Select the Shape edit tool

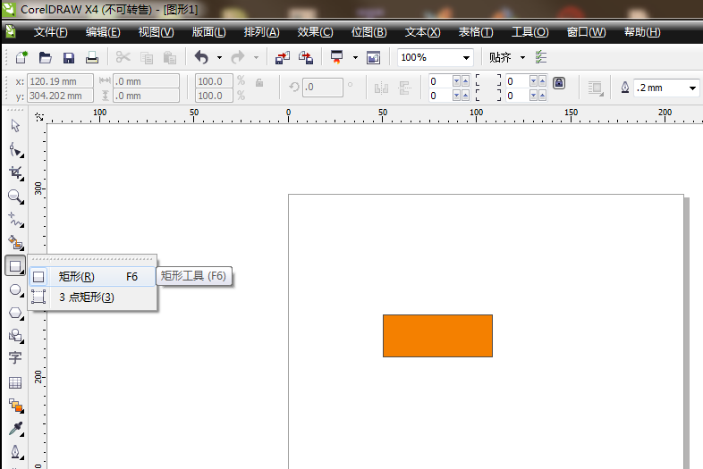[x=16, y=149]
